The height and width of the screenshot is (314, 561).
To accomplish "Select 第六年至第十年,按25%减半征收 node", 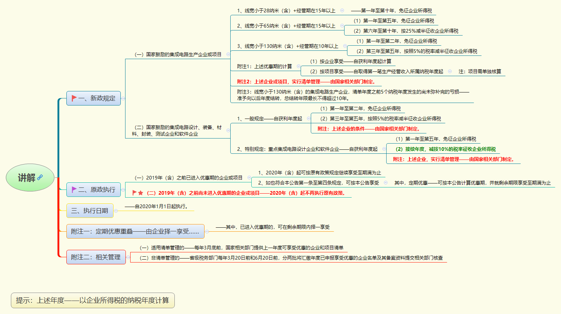I will pos(406,31).
